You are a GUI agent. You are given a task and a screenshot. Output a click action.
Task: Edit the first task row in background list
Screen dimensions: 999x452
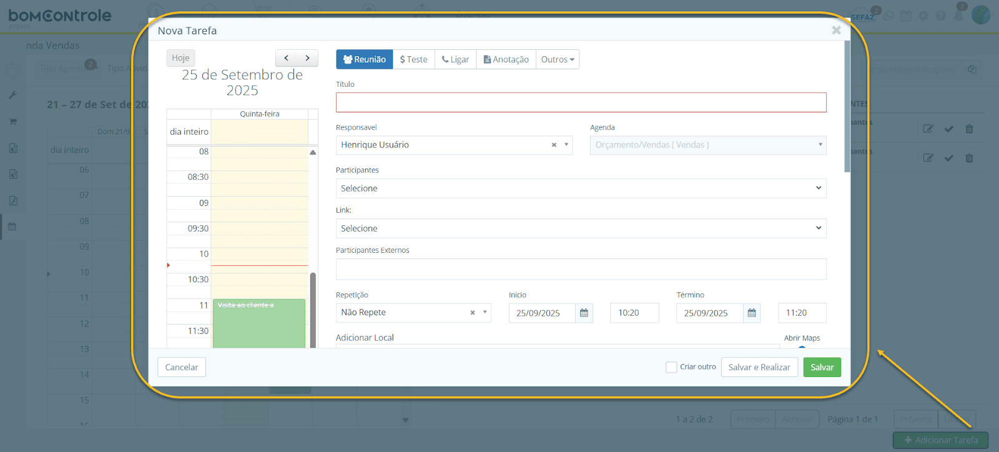[x=928, y=129]
